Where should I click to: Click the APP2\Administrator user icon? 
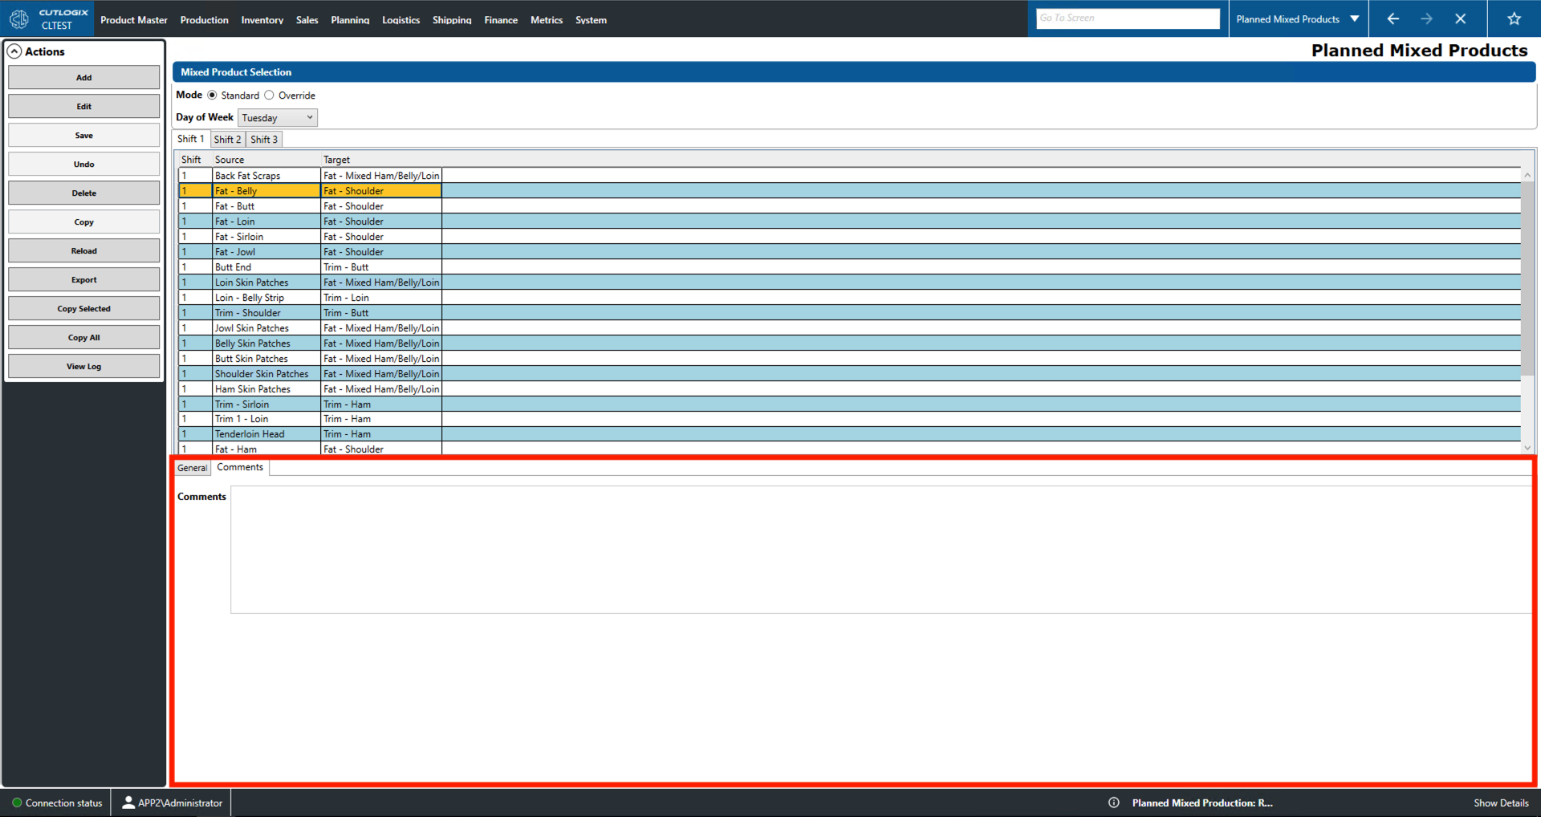point(128,802)
